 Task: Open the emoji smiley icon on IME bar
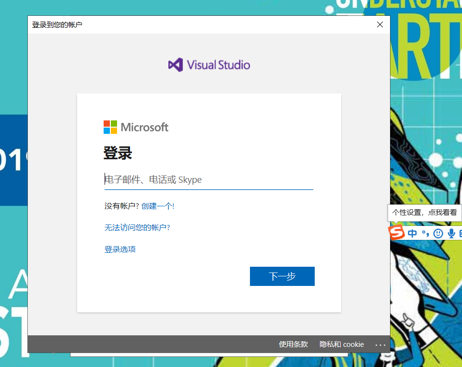tap(438, 234)
